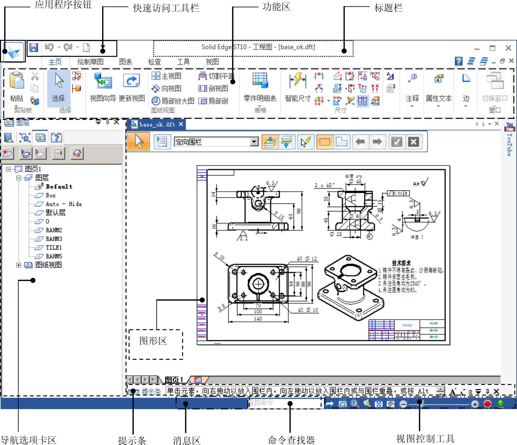Image resolution: width=517 pixels, height=445 pixels.
Task: Accept with the checkmark button
Action: 397,142
